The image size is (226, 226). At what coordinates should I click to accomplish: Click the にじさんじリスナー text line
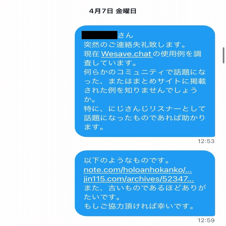[145, 109]
